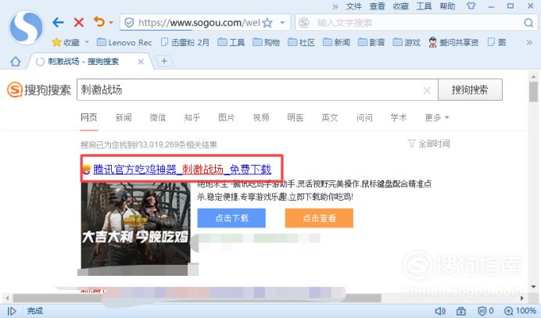
Task: Click the skin T-shirt icon
Action: coord(471,6)
